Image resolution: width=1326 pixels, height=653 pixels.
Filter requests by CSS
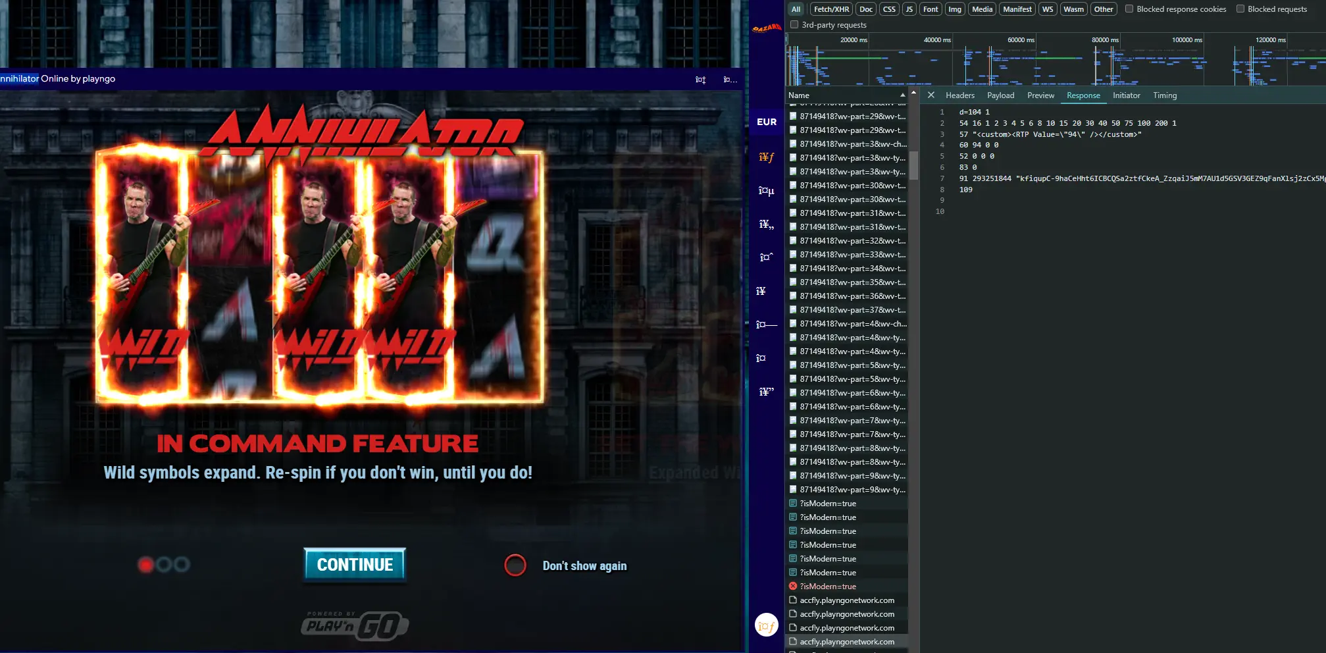pos(889,9)
